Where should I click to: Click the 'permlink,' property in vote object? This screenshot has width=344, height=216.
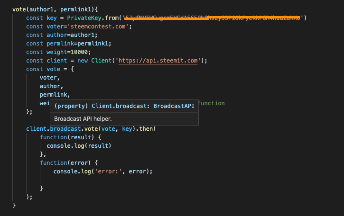(x=55, y=95)
